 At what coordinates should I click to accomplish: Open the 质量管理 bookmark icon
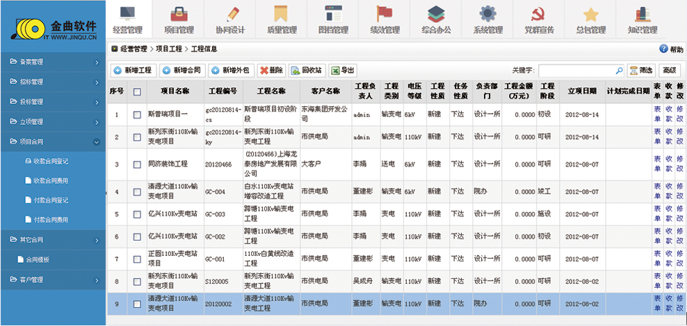point(281,14)
